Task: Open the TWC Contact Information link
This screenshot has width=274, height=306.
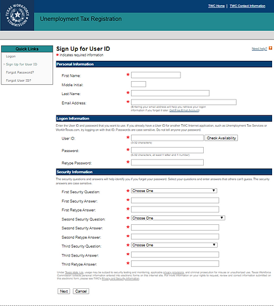Action: click(x=247, y=6)
